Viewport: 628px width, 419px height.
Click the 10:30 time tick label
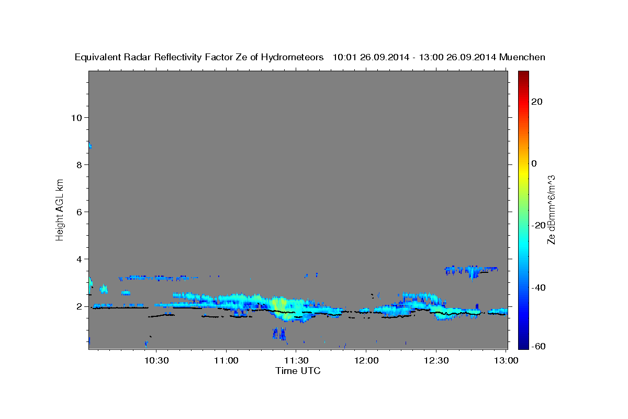[156, 360]
